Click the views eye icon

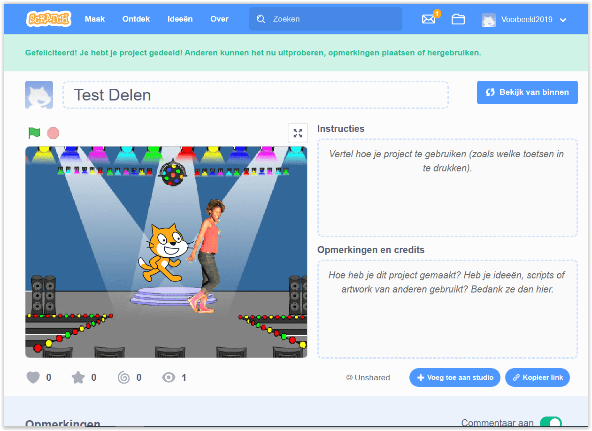(x=169, y=377)
